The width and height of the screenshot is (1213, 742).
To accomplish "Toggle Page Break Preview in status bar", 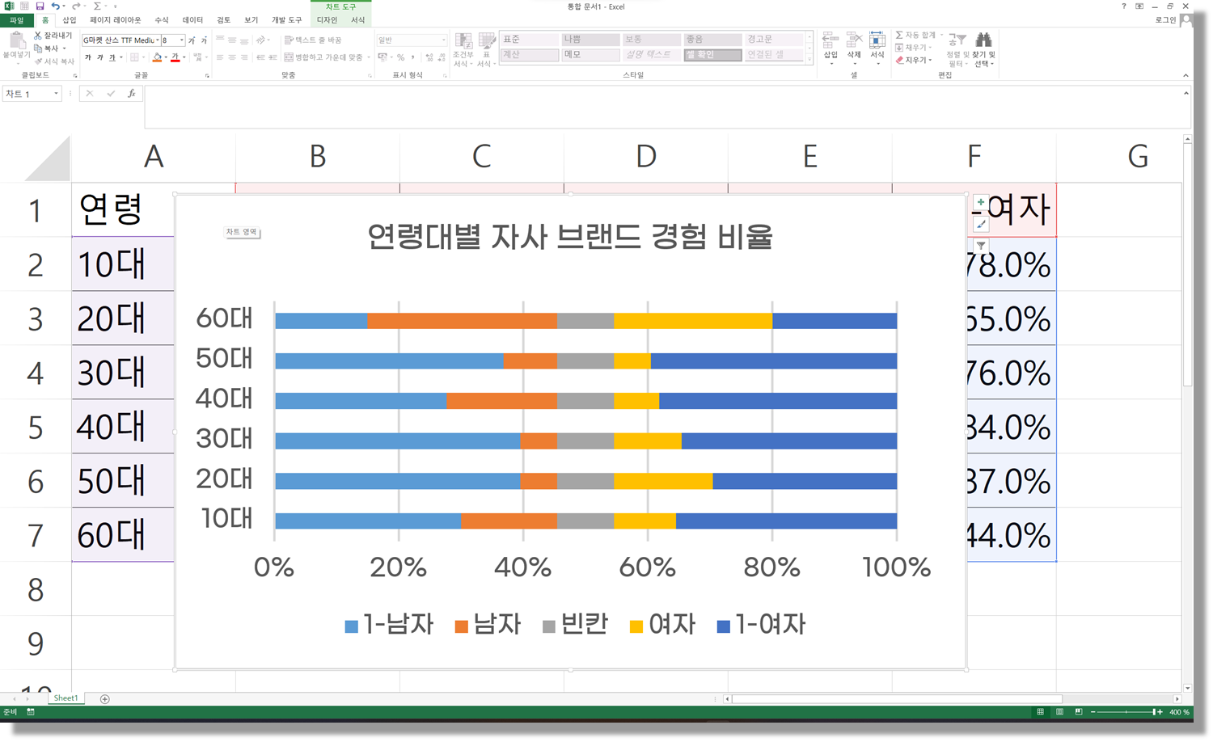I will click(1079, 712).
